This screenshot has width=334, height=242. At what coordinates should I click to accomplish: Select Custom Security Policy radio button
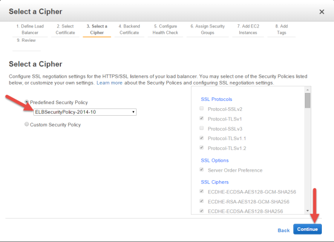(x=26, y=124)
